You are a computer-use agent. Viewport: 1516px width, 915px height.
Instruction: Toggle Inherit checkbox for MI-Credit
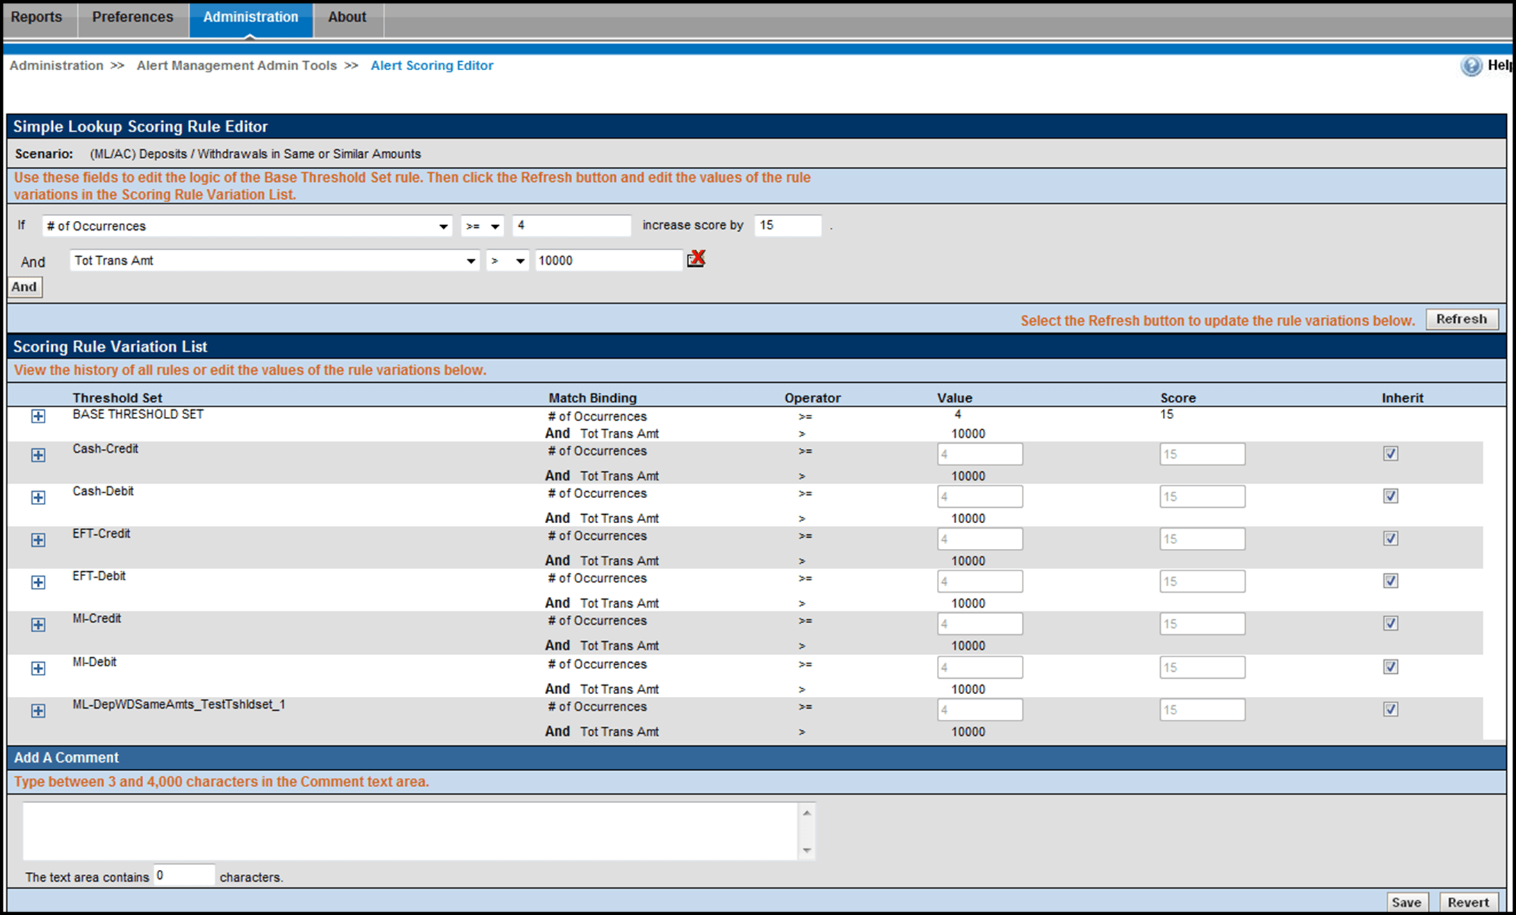(1390, 623)
